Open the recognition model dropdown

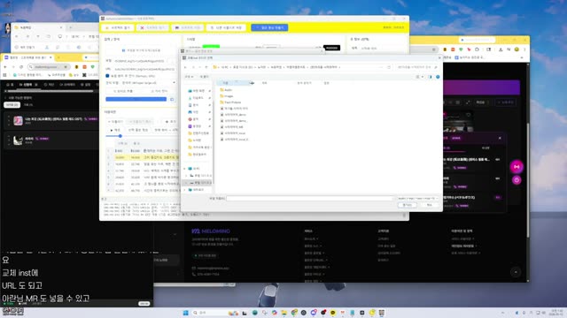click(141, 82)
